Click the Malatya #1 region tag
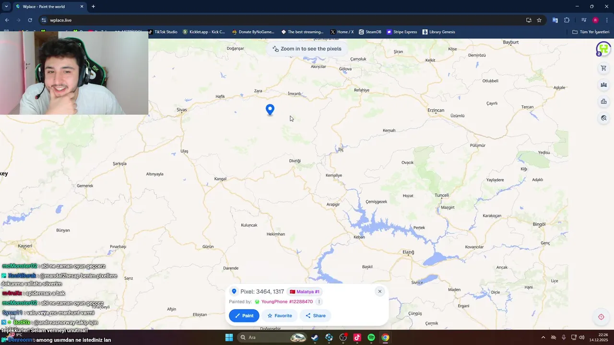 coord(305,292)
